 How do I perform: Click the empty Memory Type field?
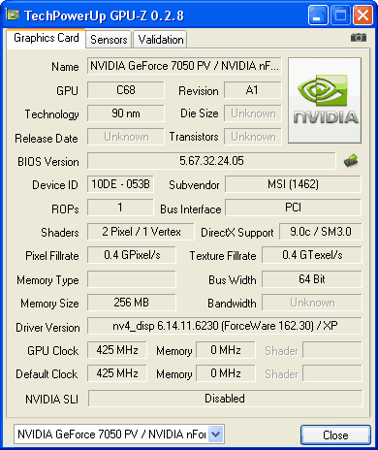[x=132, y=279]
